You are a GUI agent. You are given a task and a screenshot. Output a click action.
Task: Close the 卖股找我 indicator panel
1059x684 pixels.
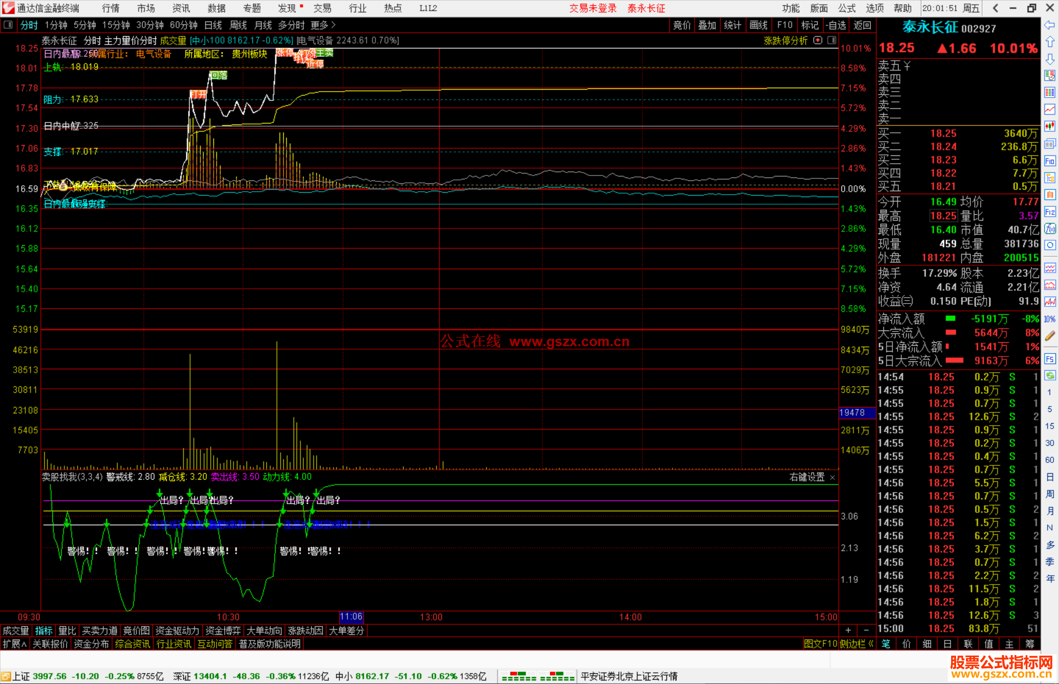click(832, 477)
